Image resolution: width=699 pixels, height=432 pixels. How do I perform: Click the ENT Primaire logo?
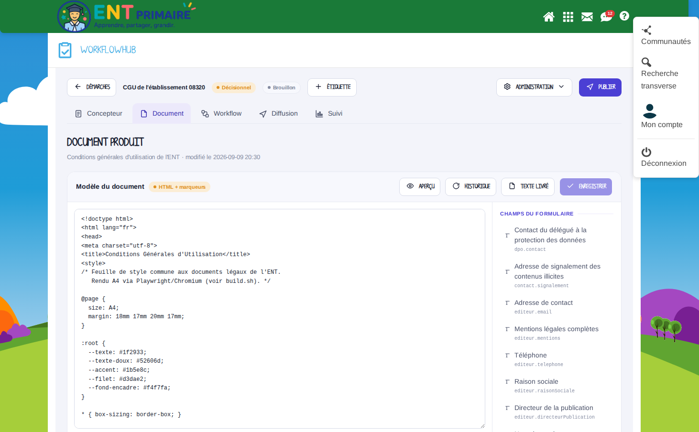click(x=126, y=16)
